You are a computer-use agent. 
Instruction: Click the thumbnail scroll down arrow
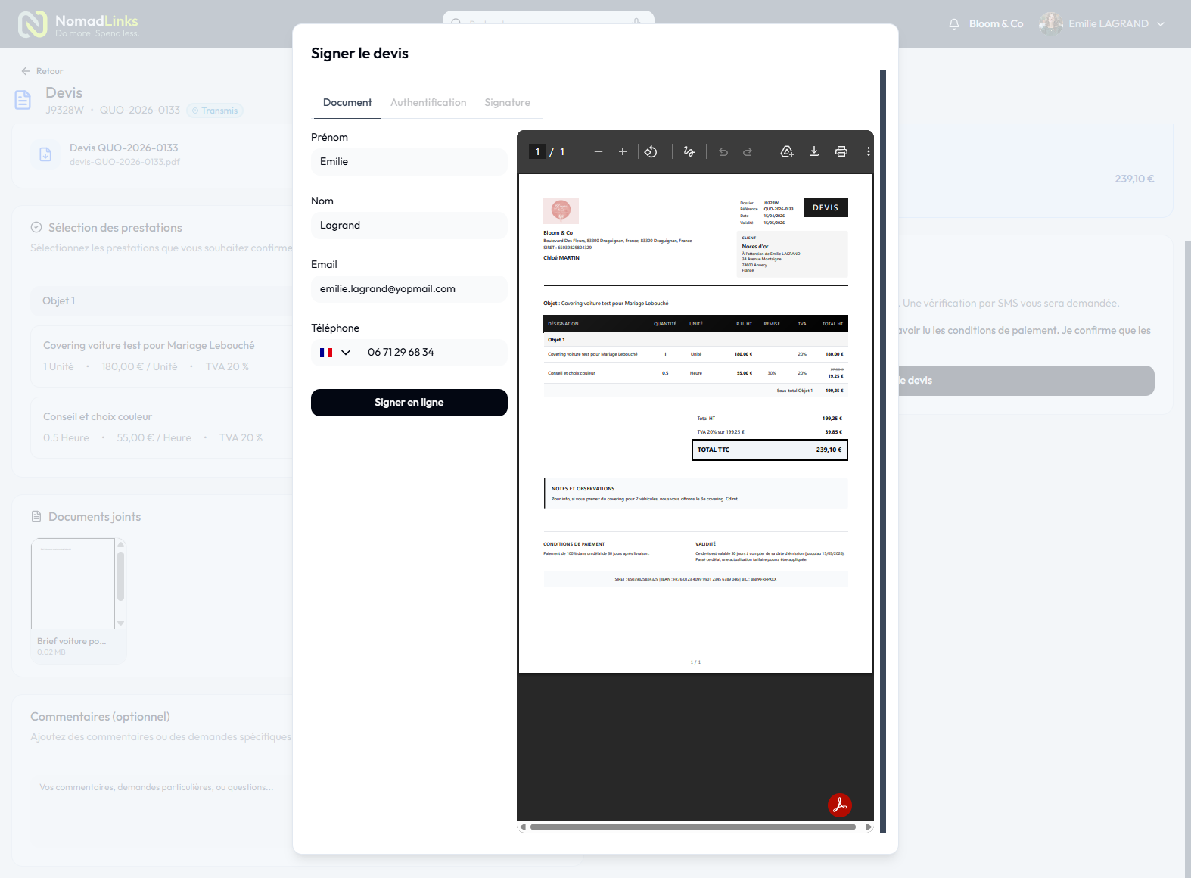(x=120, y=624)
